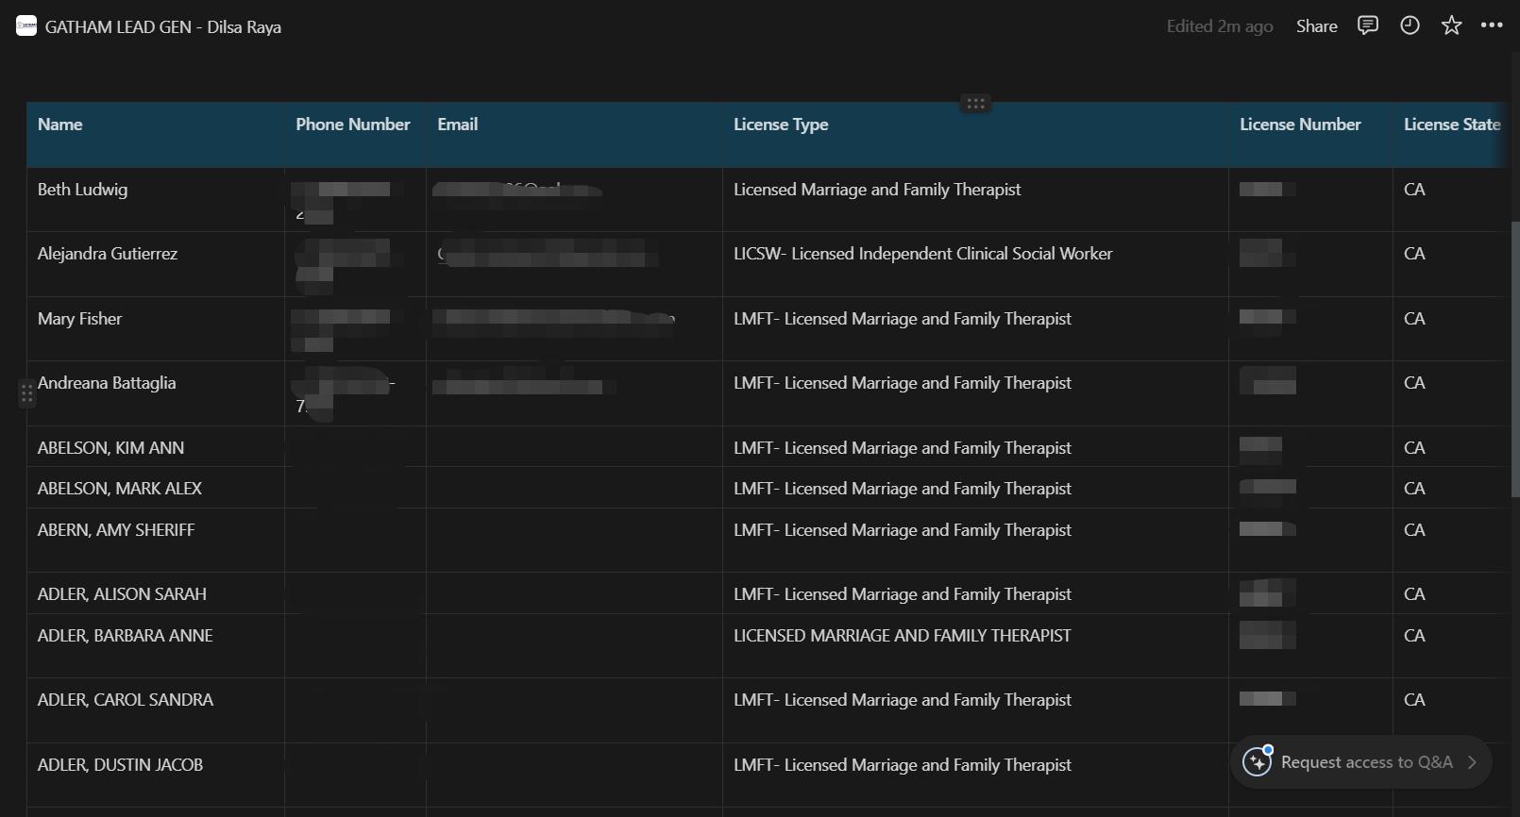Click Edited 2m ago timestamp
This screenshot has width=1520, height=817.
click(1219, 26)
